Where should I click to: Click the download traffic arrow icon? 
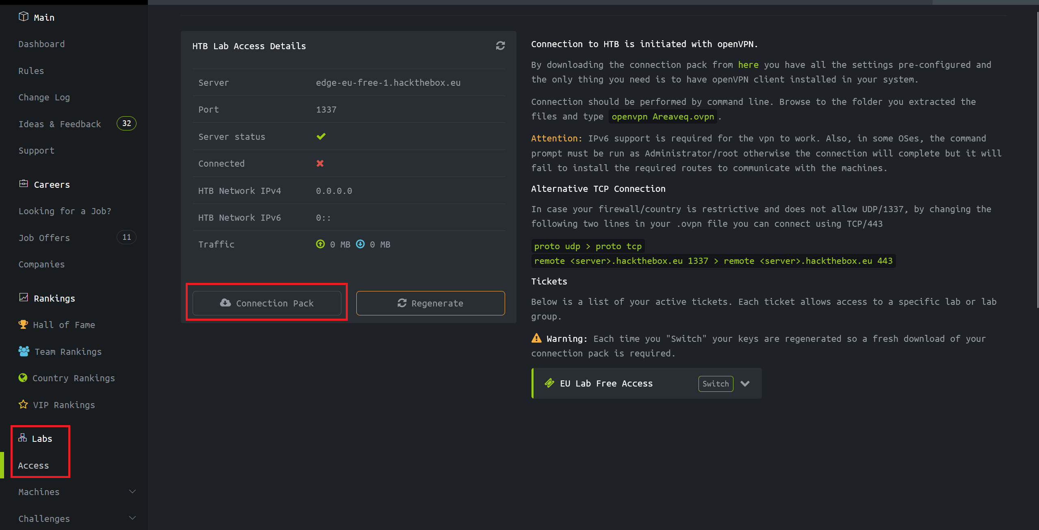[x=360, y=244]
